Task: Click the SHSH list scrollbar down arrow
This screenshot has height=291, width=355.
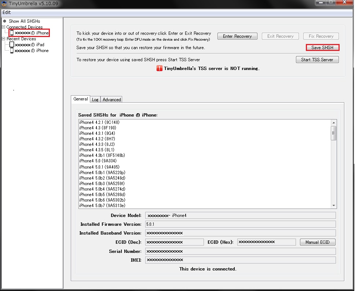Action: coord(334,206)
